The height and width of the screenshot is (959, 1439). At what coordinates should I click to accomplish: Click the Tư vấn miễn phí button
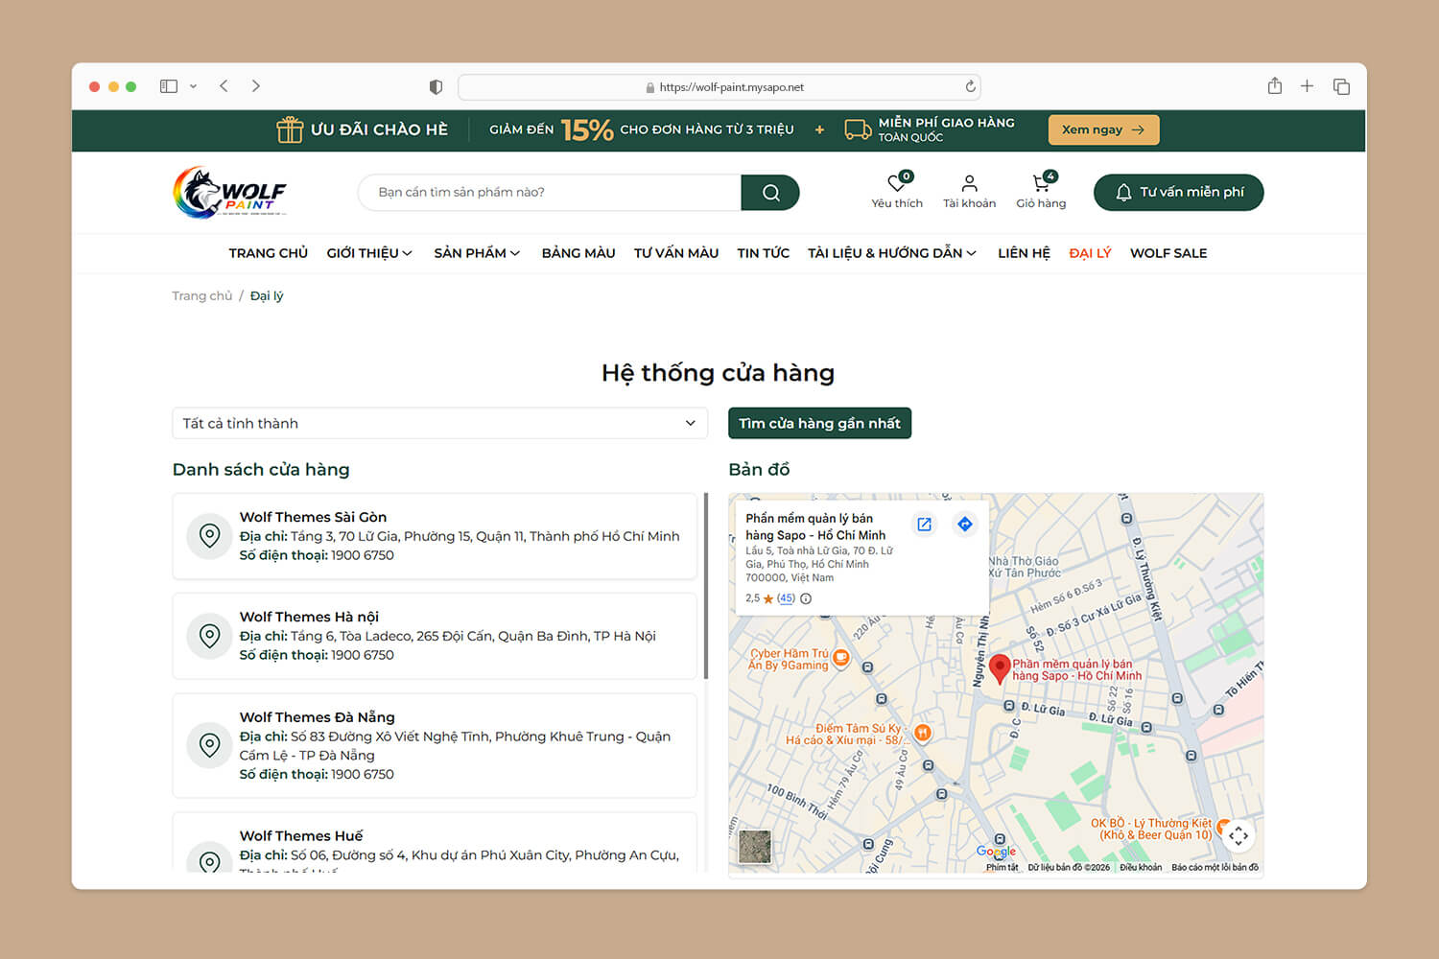pyautogui.click(x=1178, y=192)
